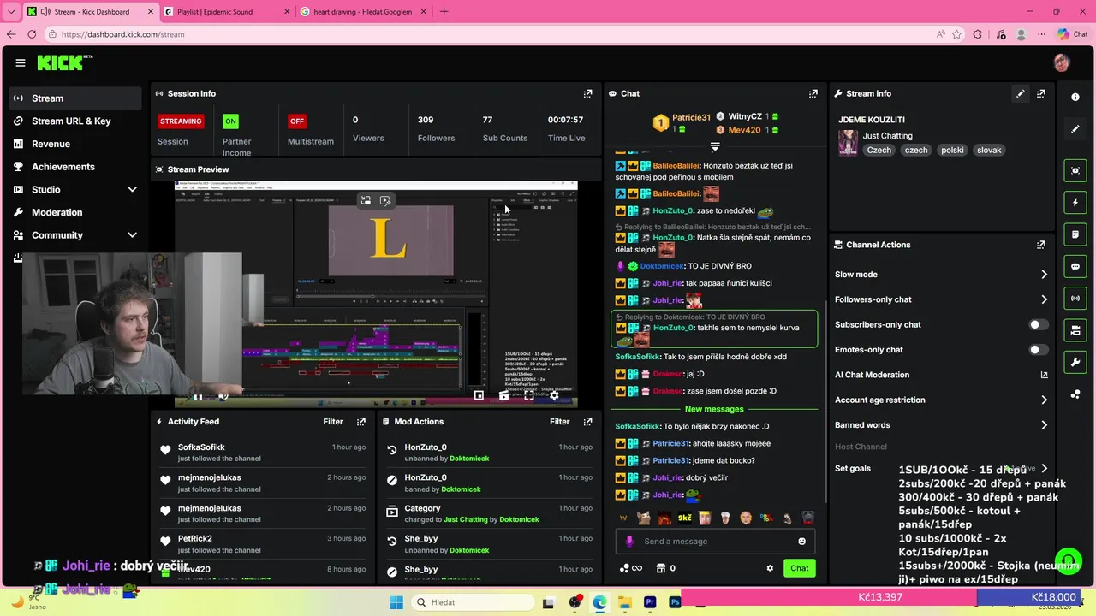This screenshot has width=1096, height=616.
Task: Pop out the Stream info panel
Action: [1041, 93]
